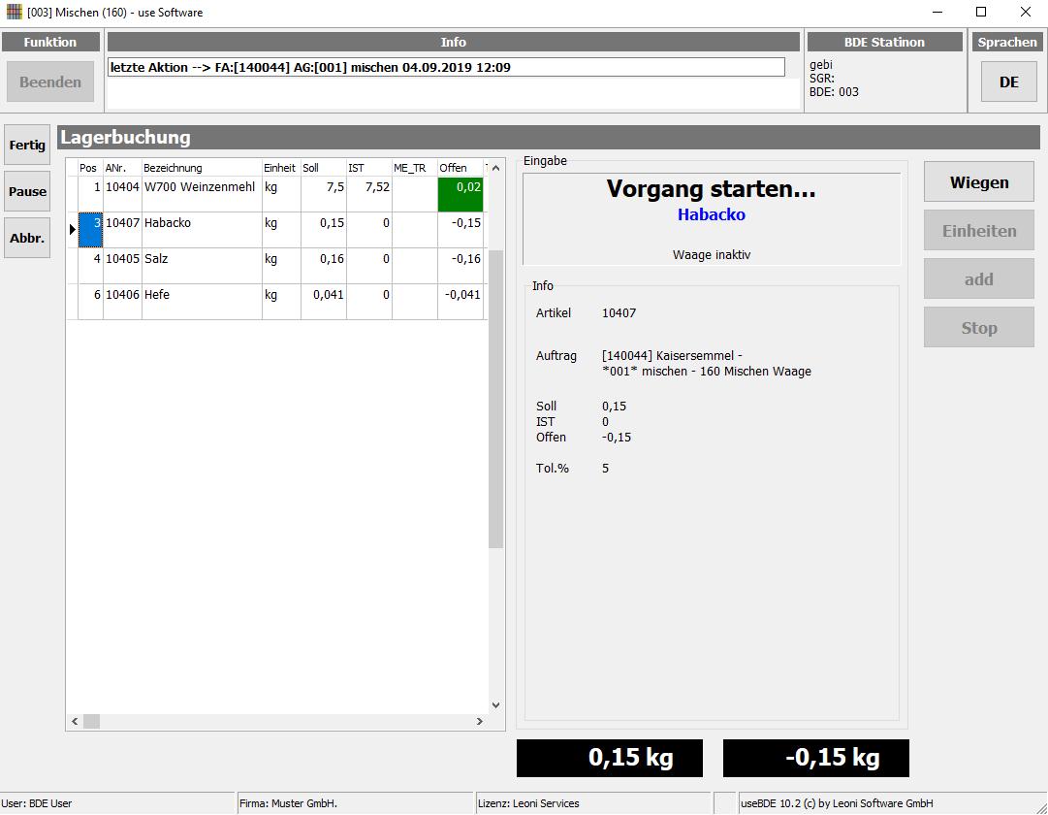This screenshot has height=815, width=1048.
Task: Click the app icon in the title bar
Action: click(14, 12)
